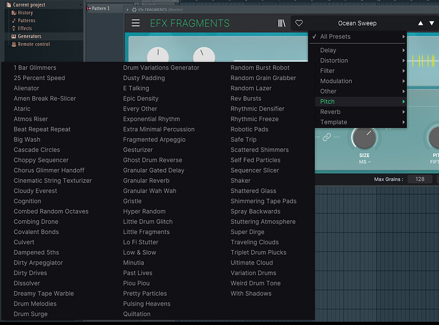
Task: Expand the All Presets submenu
Action: 358,36
